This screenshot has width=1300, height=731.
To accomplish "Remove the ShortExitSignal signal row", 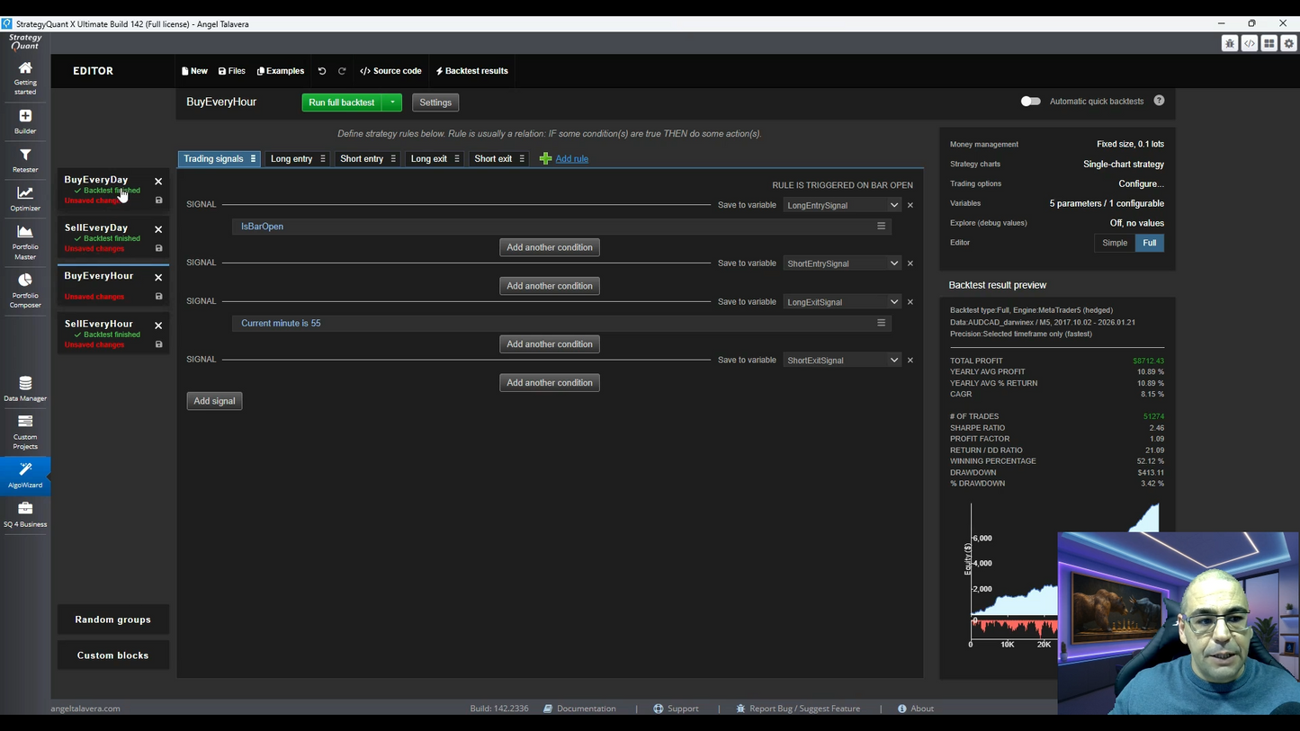I will [910, 361].
